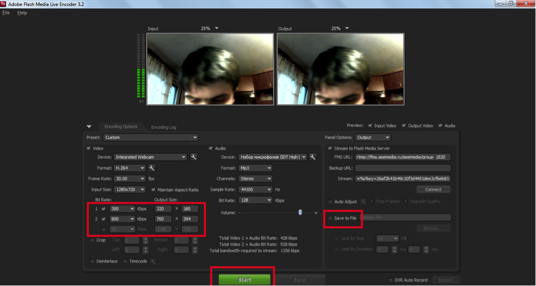Switch to Encoding Log tab
This screenshot has height=286, width=536.
[164, 127]
